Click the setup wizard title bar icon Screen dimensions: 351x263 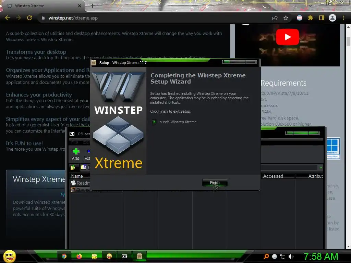click(x=94, y=63)
